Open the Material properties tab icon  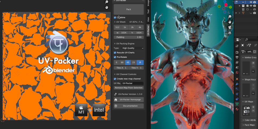click(237, 109)
